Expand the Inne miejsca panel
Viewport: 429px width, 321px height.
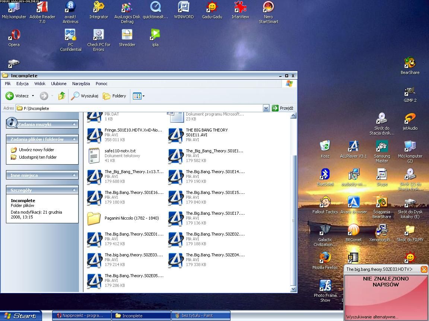tap(74, 175)
